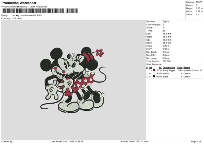Click the 'St.' column header
Image resolution: width=204 pixels, height=144 pixels.
pos(160,68)
